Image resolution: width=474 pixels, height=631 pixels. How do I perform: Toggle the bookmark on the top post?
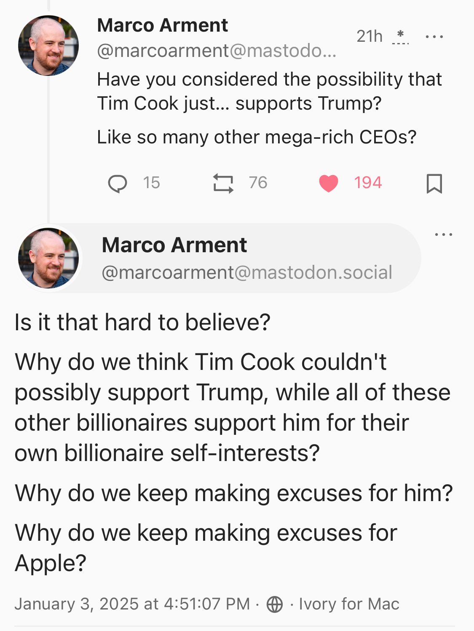pos(434,183)
